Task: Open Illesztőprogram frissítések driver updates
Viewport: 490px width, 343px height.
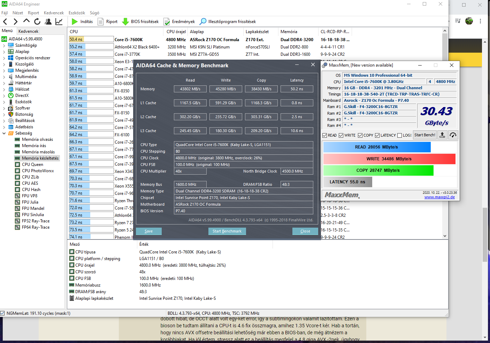Action: point(228,22)
